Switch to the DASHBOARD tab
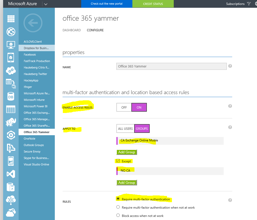Screen dimensions: 257x220 tap(72, 30)
